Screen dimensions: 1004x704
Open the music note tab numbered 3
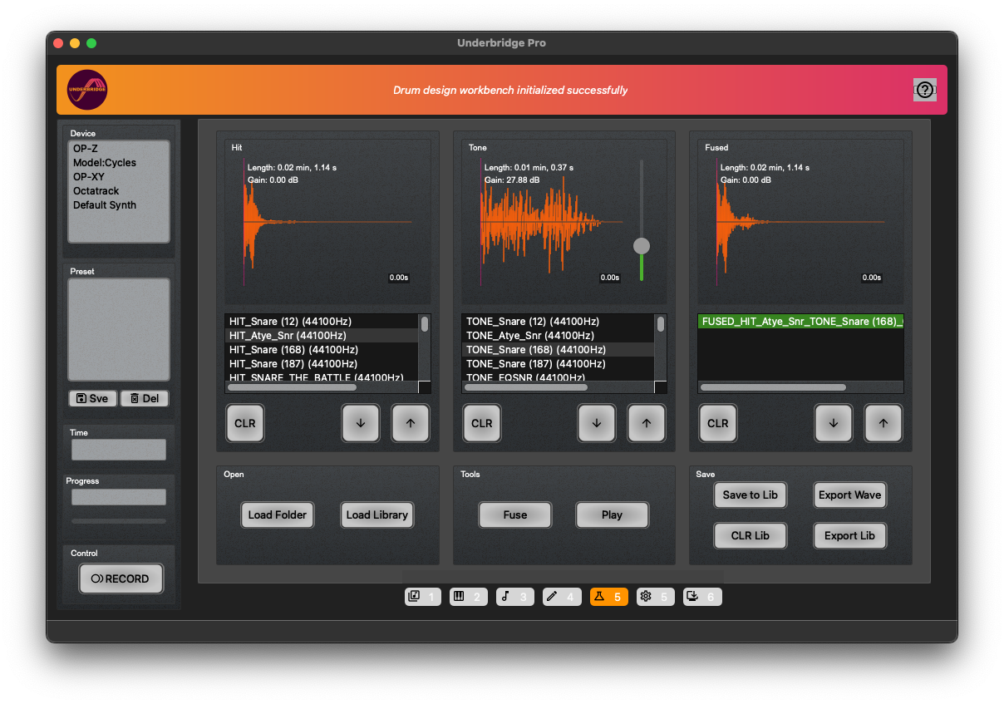click(514, 597)
